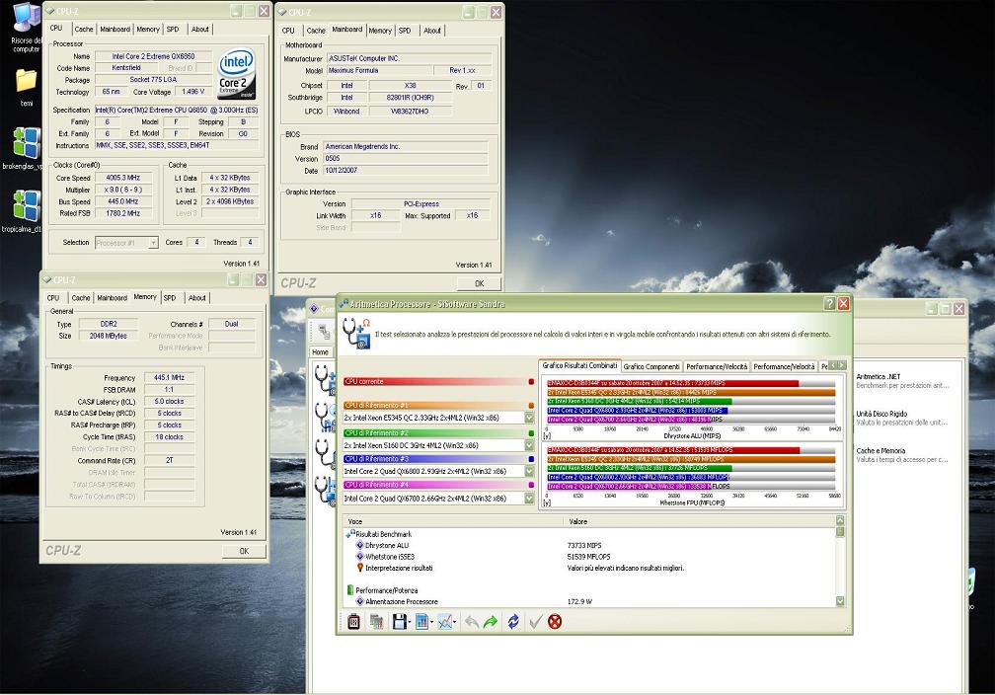Click the red cancel X icon in Sandra

coord(555,622)
